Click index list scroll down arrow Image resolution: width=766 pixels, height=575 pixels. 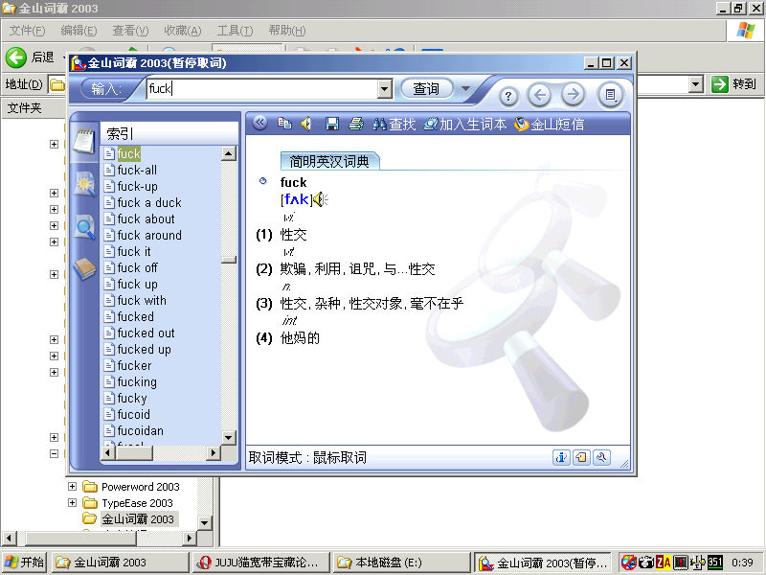click(x=228, y=437)
